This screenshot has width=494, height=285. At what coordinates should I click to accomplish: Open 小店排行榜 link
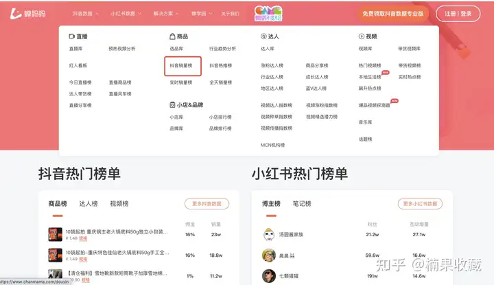(220, 117)
